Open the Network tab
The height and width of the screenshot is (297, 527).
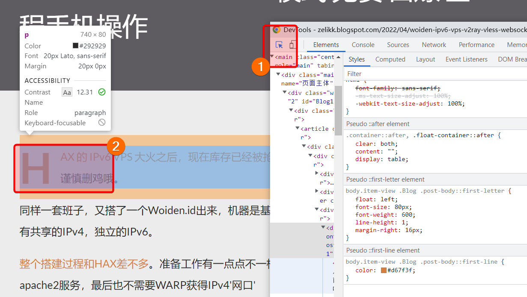click(434, 45)
